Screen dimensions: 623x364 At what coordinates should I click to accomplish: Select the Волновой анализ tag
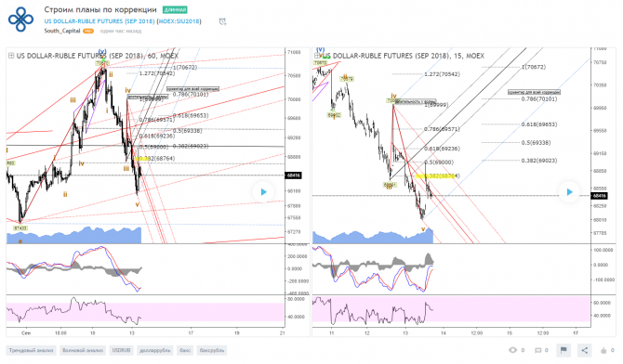pos(83,350)
